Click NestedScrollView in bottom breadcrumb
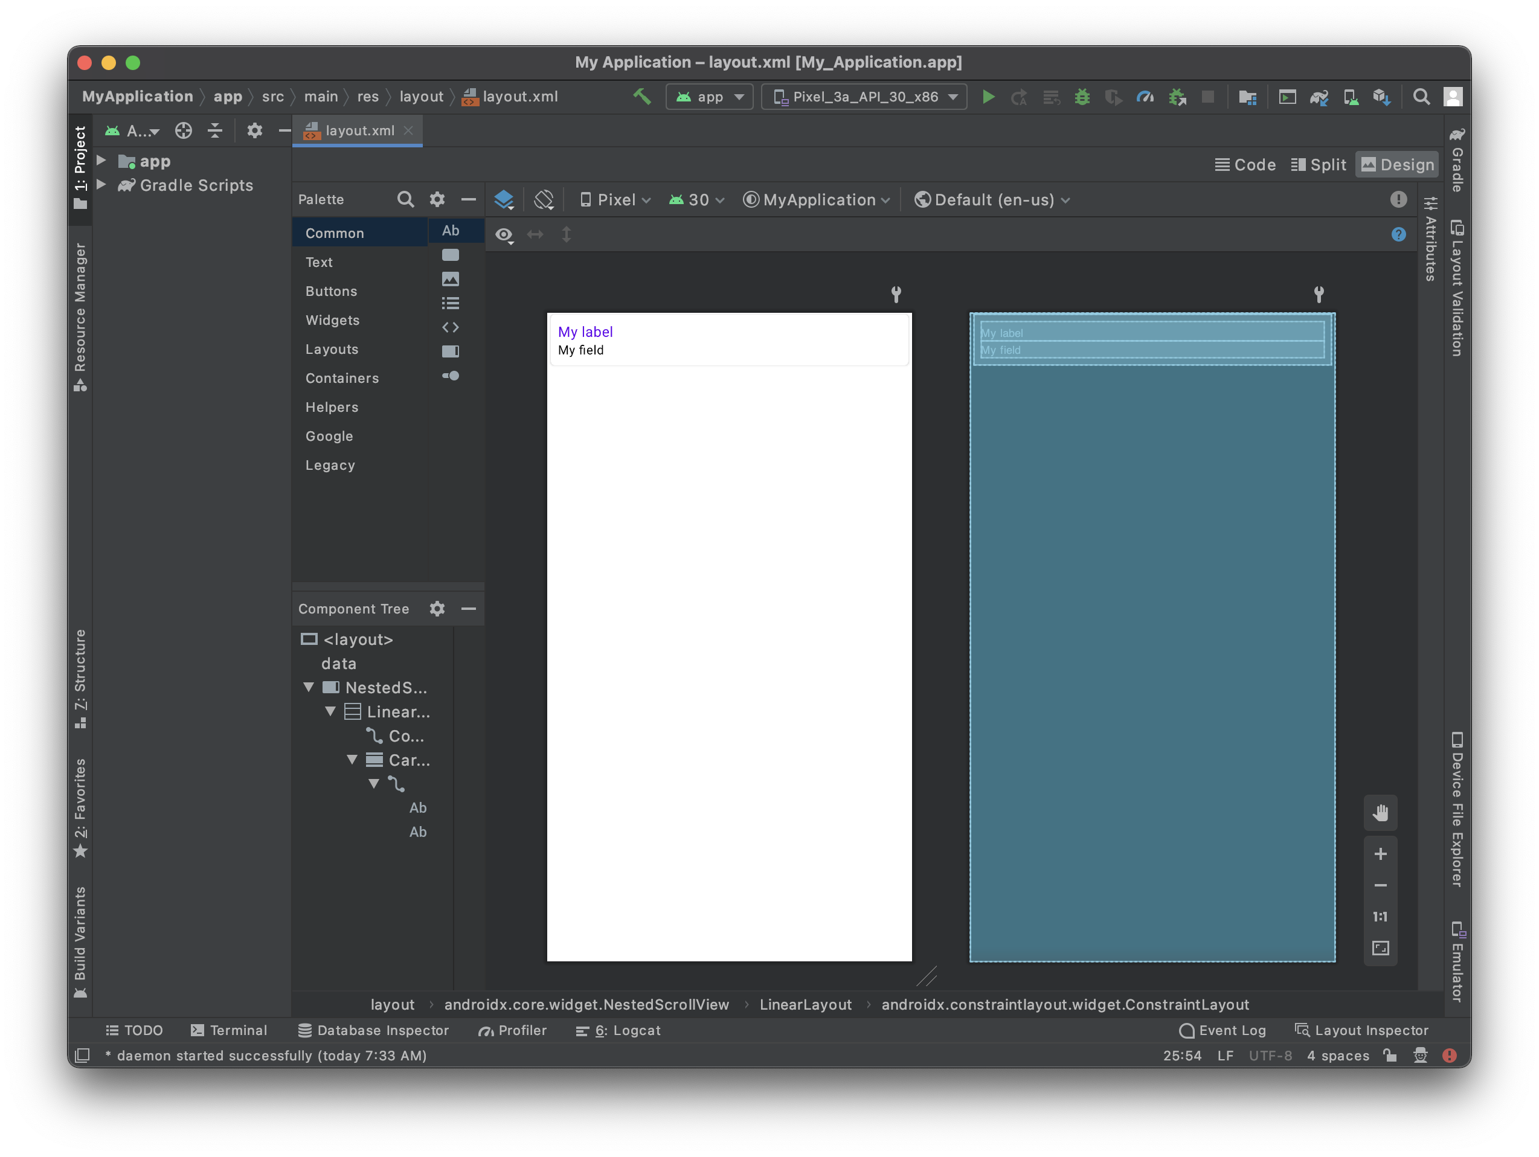 pyautogui.click(x=586, y=1005)
